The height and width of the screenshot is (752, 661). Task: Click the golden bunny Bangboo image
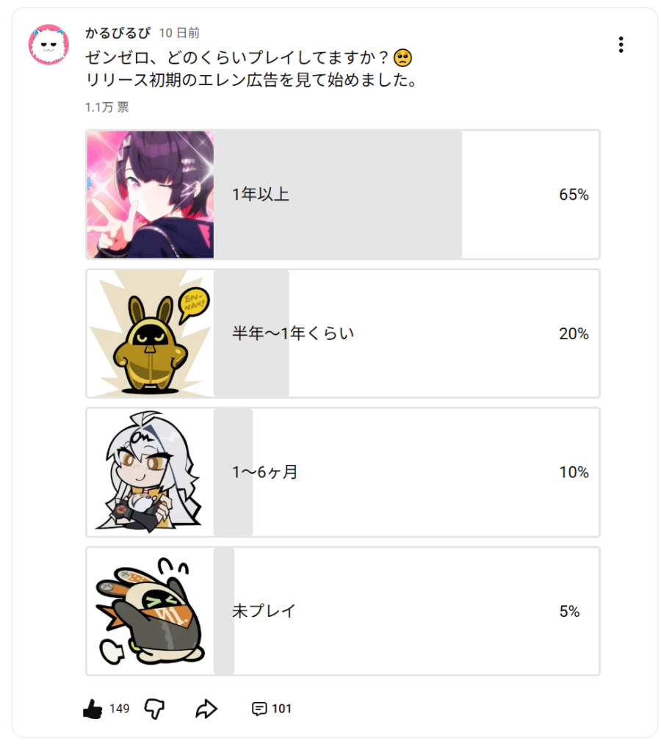pos(151,333)
